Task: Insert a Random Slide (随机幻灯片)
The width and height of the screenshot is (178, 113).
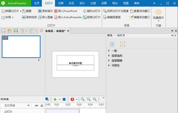Action: pyautogui.click(x=92, y=11)
